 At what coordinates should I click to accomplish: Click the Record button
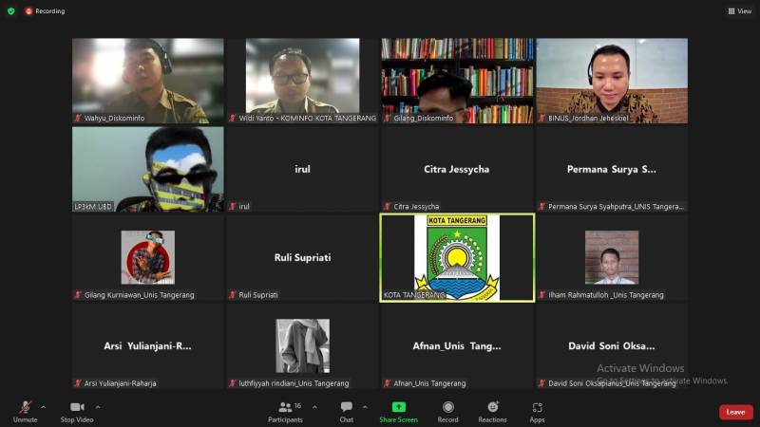coord(447,410)
